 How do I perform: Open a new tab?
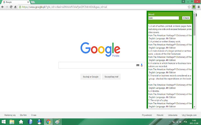[x=33, y=2]
